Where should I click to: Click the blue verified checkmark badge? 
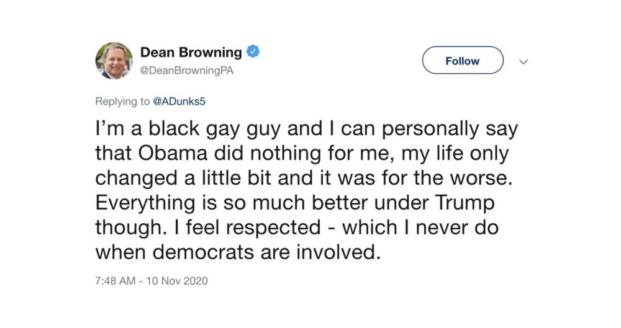(253, 51)
